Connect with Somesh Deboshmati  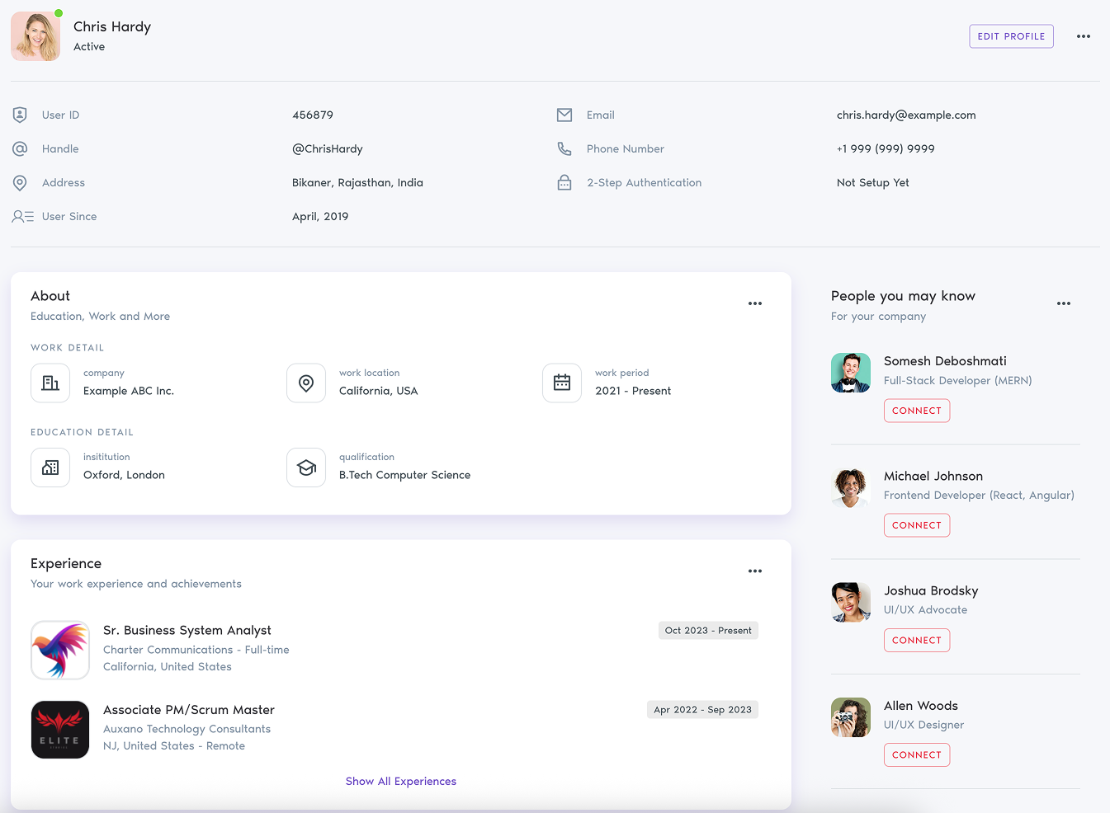(x=916, y=410)
